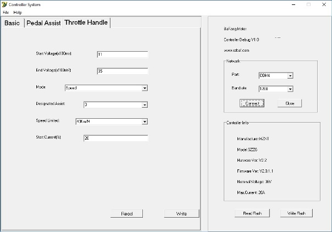Click the Write Flash button

pos(296,213)
